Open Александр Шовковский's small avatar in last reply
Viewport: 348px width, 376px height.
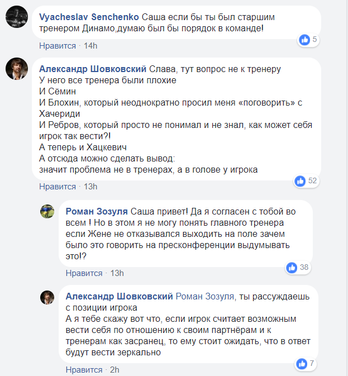[47, 297]
